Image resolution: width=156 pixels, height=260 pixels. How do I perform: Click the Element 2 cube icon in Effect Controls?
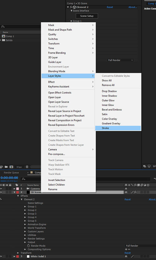74,7
